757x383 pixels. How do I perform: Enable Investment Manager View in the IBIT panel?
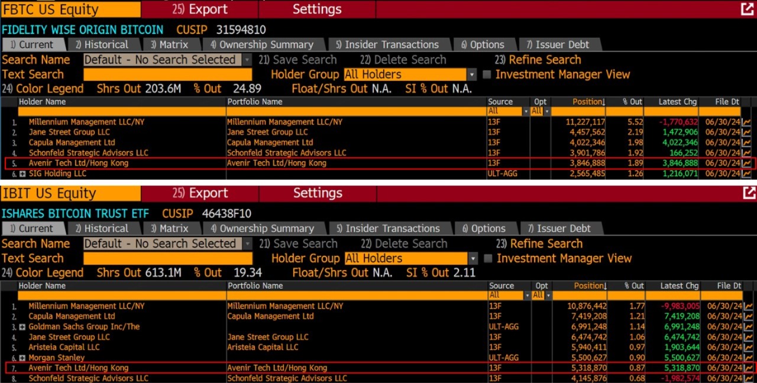click(x=488, y=258)
